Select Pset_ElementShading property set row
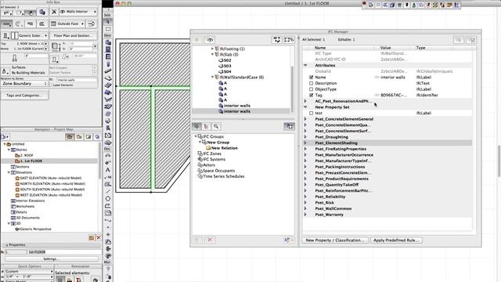501x282 pixels. (387, 143)
